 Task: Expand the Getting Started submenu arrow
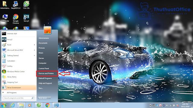pyautogui.click(x=34, y=55)
